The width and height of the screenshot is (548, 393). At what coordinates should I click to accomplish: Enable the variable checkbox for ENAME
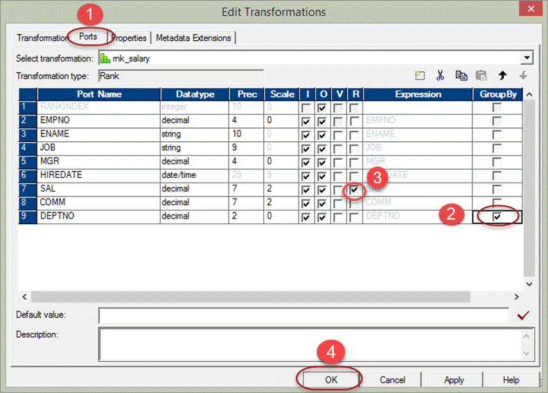pyautogui.click(x=338, y=135)
